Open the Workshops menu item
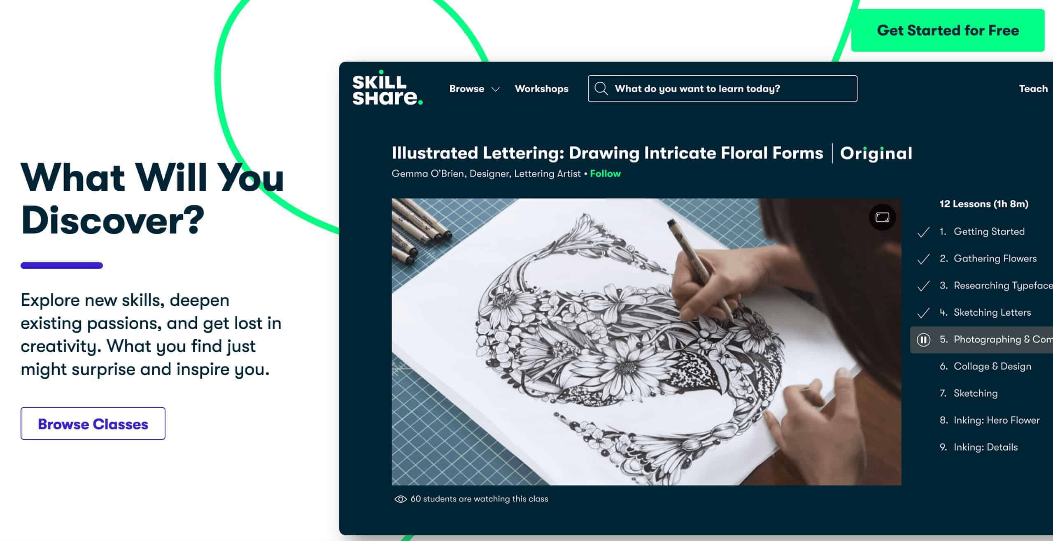This screenshot has height=541, width=1053. [541, 89]
